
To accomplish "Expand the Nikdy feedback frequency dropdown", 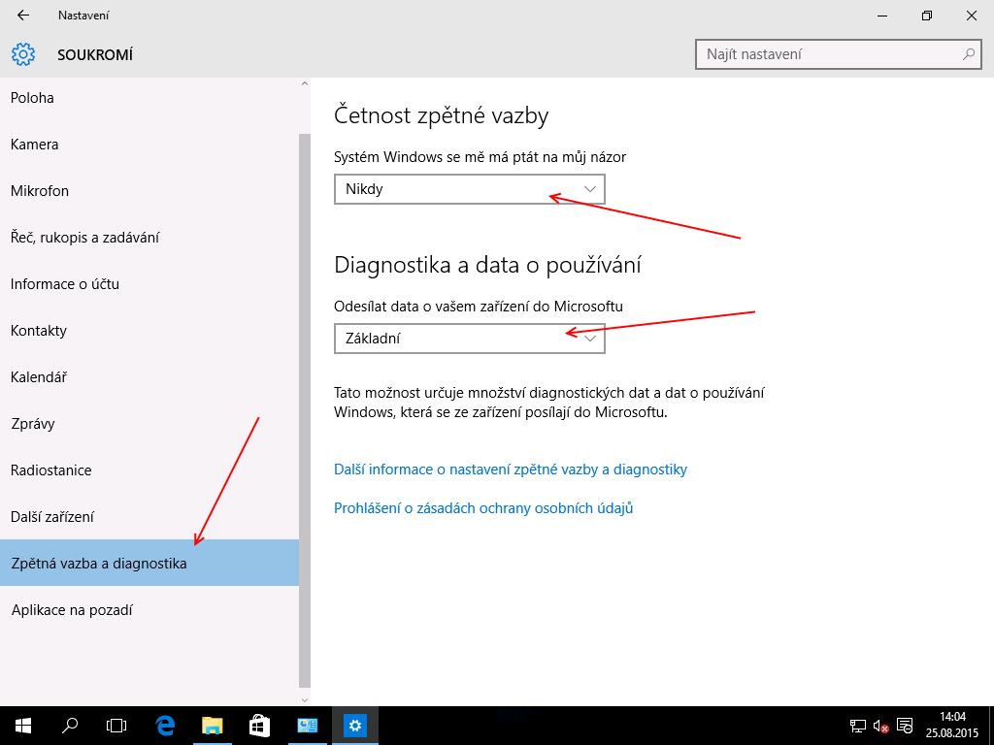I will coord(469,189).
